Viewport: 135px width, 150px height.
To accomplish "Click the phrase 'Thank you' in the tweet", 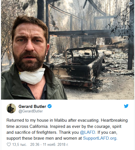I will tap(69, 133).
